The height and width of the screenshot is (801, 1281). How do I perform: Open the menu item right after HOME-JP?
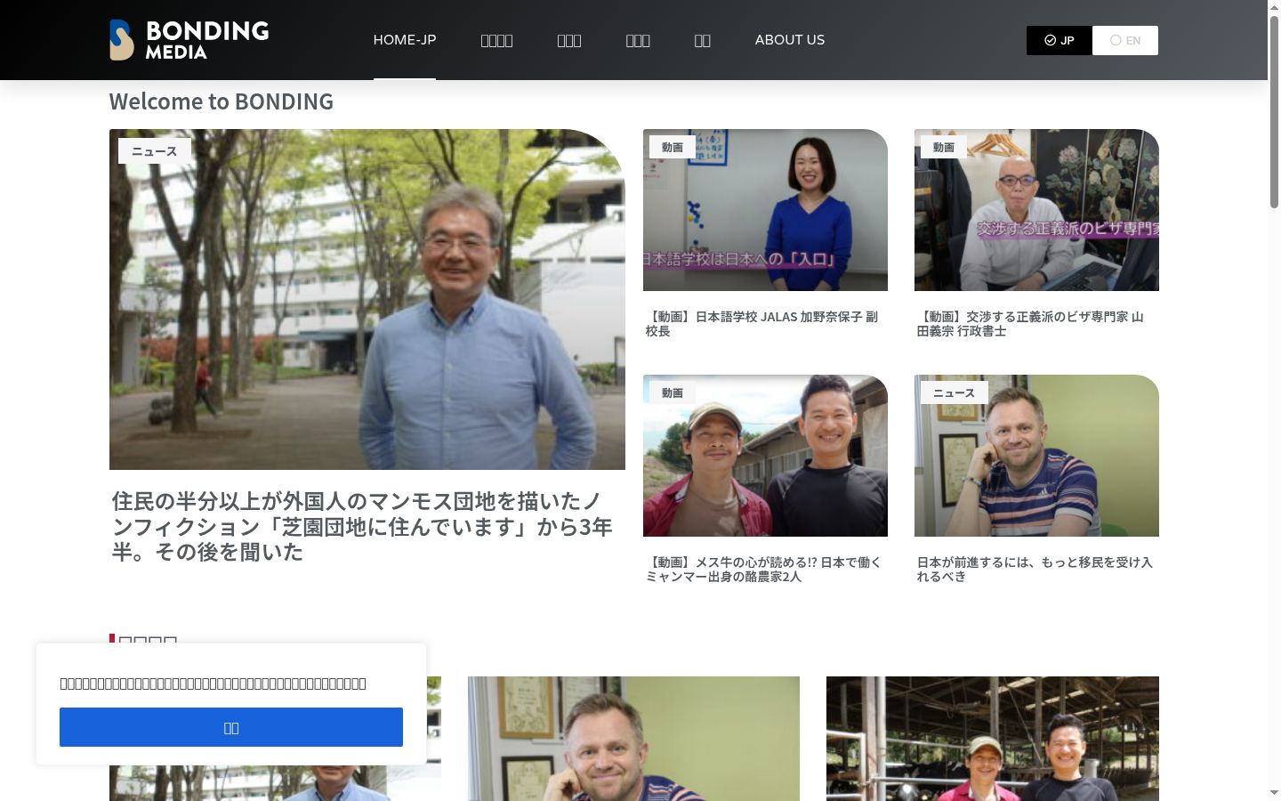pyautogui.click(x=496, y=41)
